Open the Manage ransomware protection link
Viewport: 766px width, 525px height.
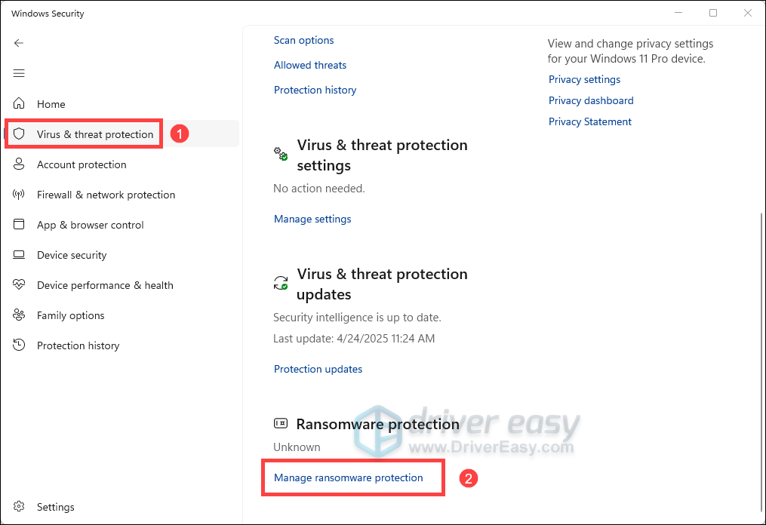point(348,477)
